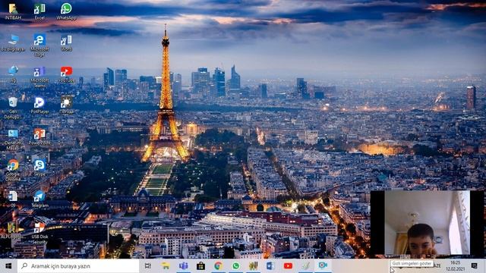Open Microsoft Teams from the taskbar
This screenshot has width=486, height=273.
tap(183, 266)
